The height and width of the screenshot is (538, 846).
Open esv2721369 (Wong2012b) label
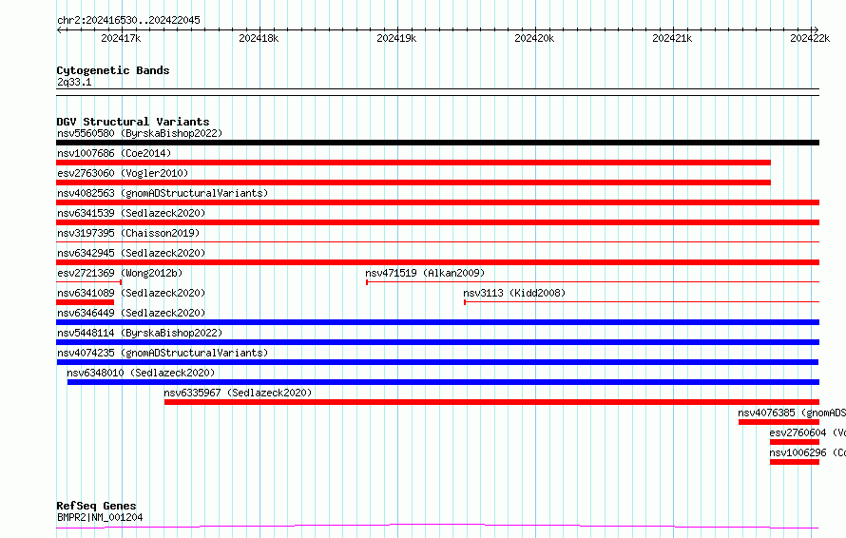120,273
